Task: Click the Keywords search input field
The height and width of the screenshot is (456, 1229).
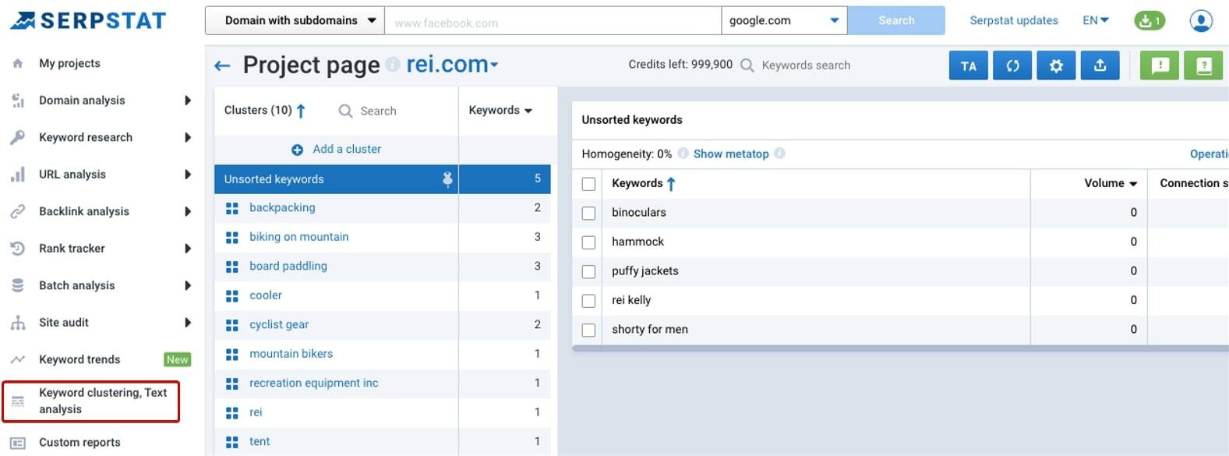Action: coord(807,65)
